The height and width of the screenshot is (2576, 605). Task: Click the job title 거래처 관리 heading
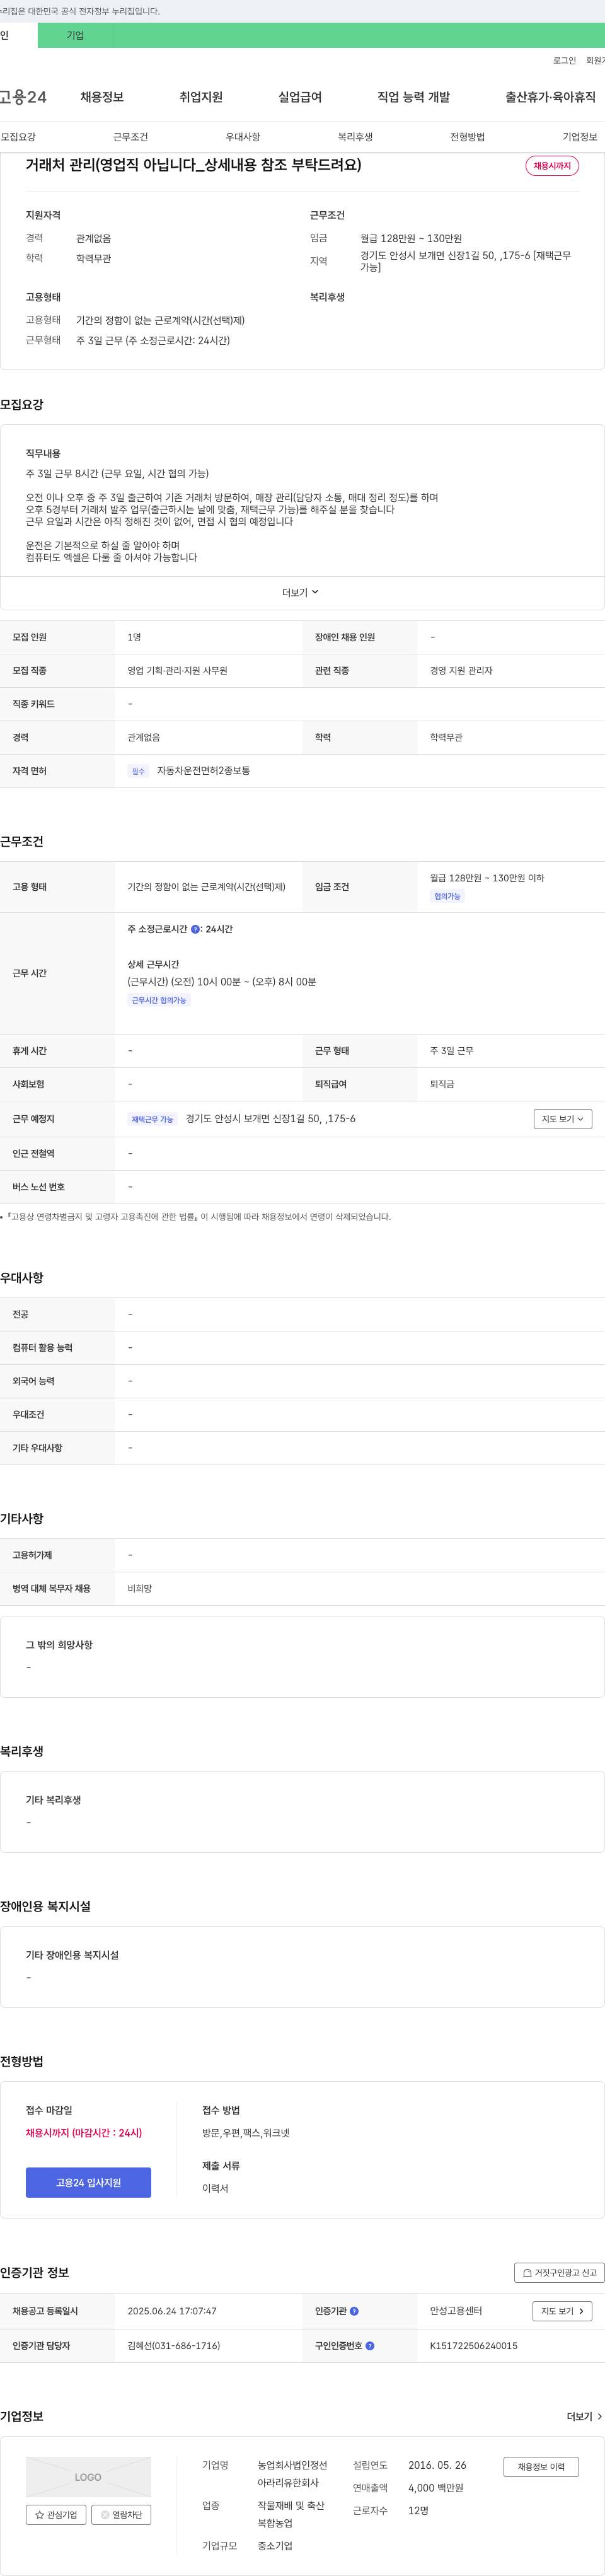[193, 165]
